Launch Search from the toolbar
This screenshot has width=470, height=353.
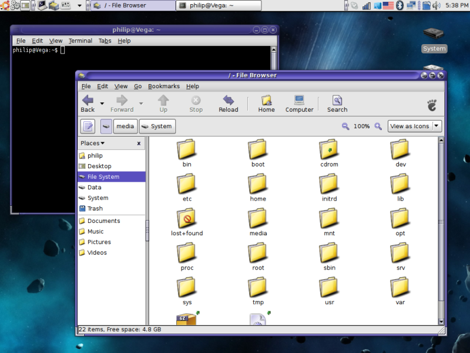[337, 104]
